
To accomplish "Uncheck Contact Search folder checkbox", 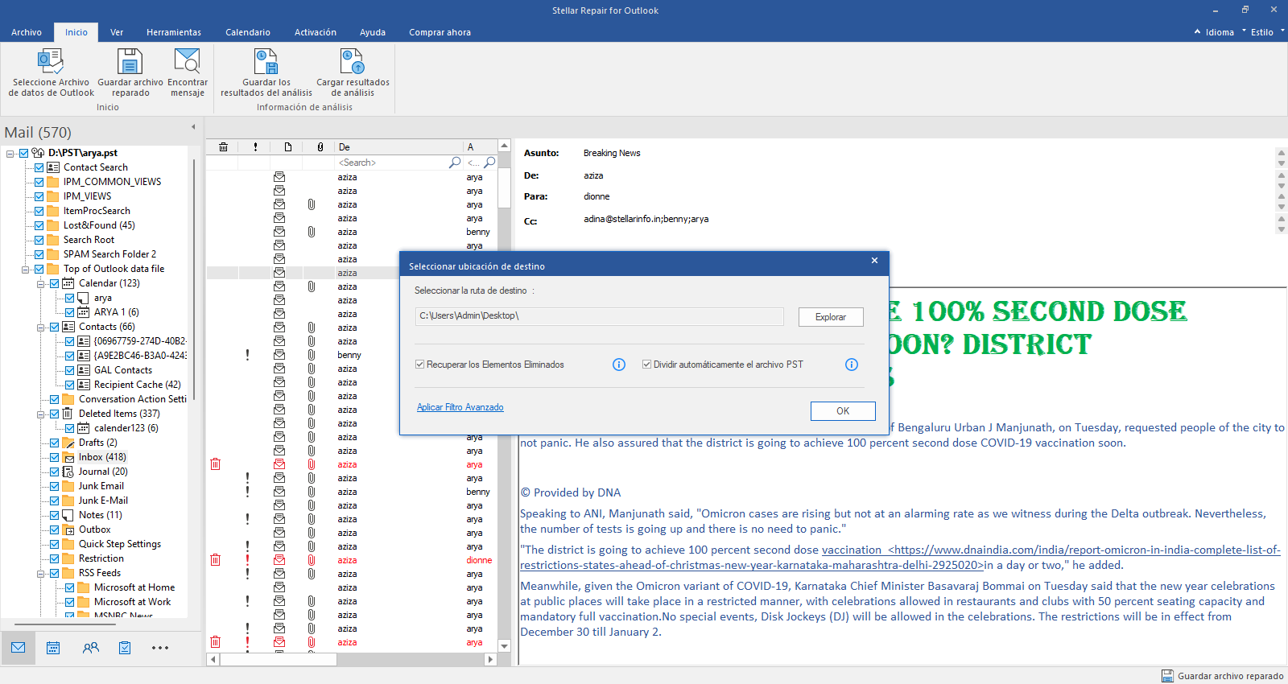I will (39, 167).
